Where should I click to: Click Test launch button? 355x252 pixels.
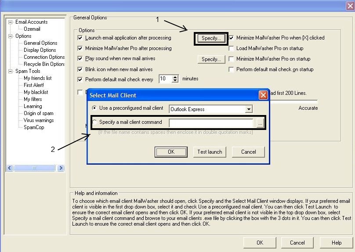[x=210, y=152]
